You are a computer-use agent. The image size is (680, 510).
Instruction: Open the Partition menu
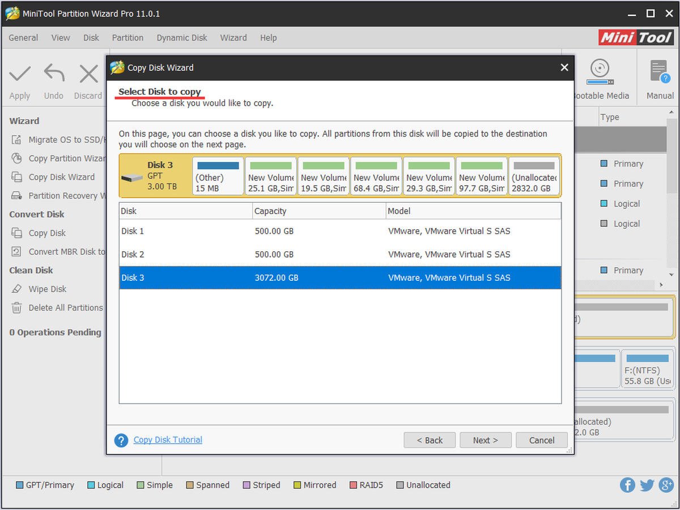[127, 37]
